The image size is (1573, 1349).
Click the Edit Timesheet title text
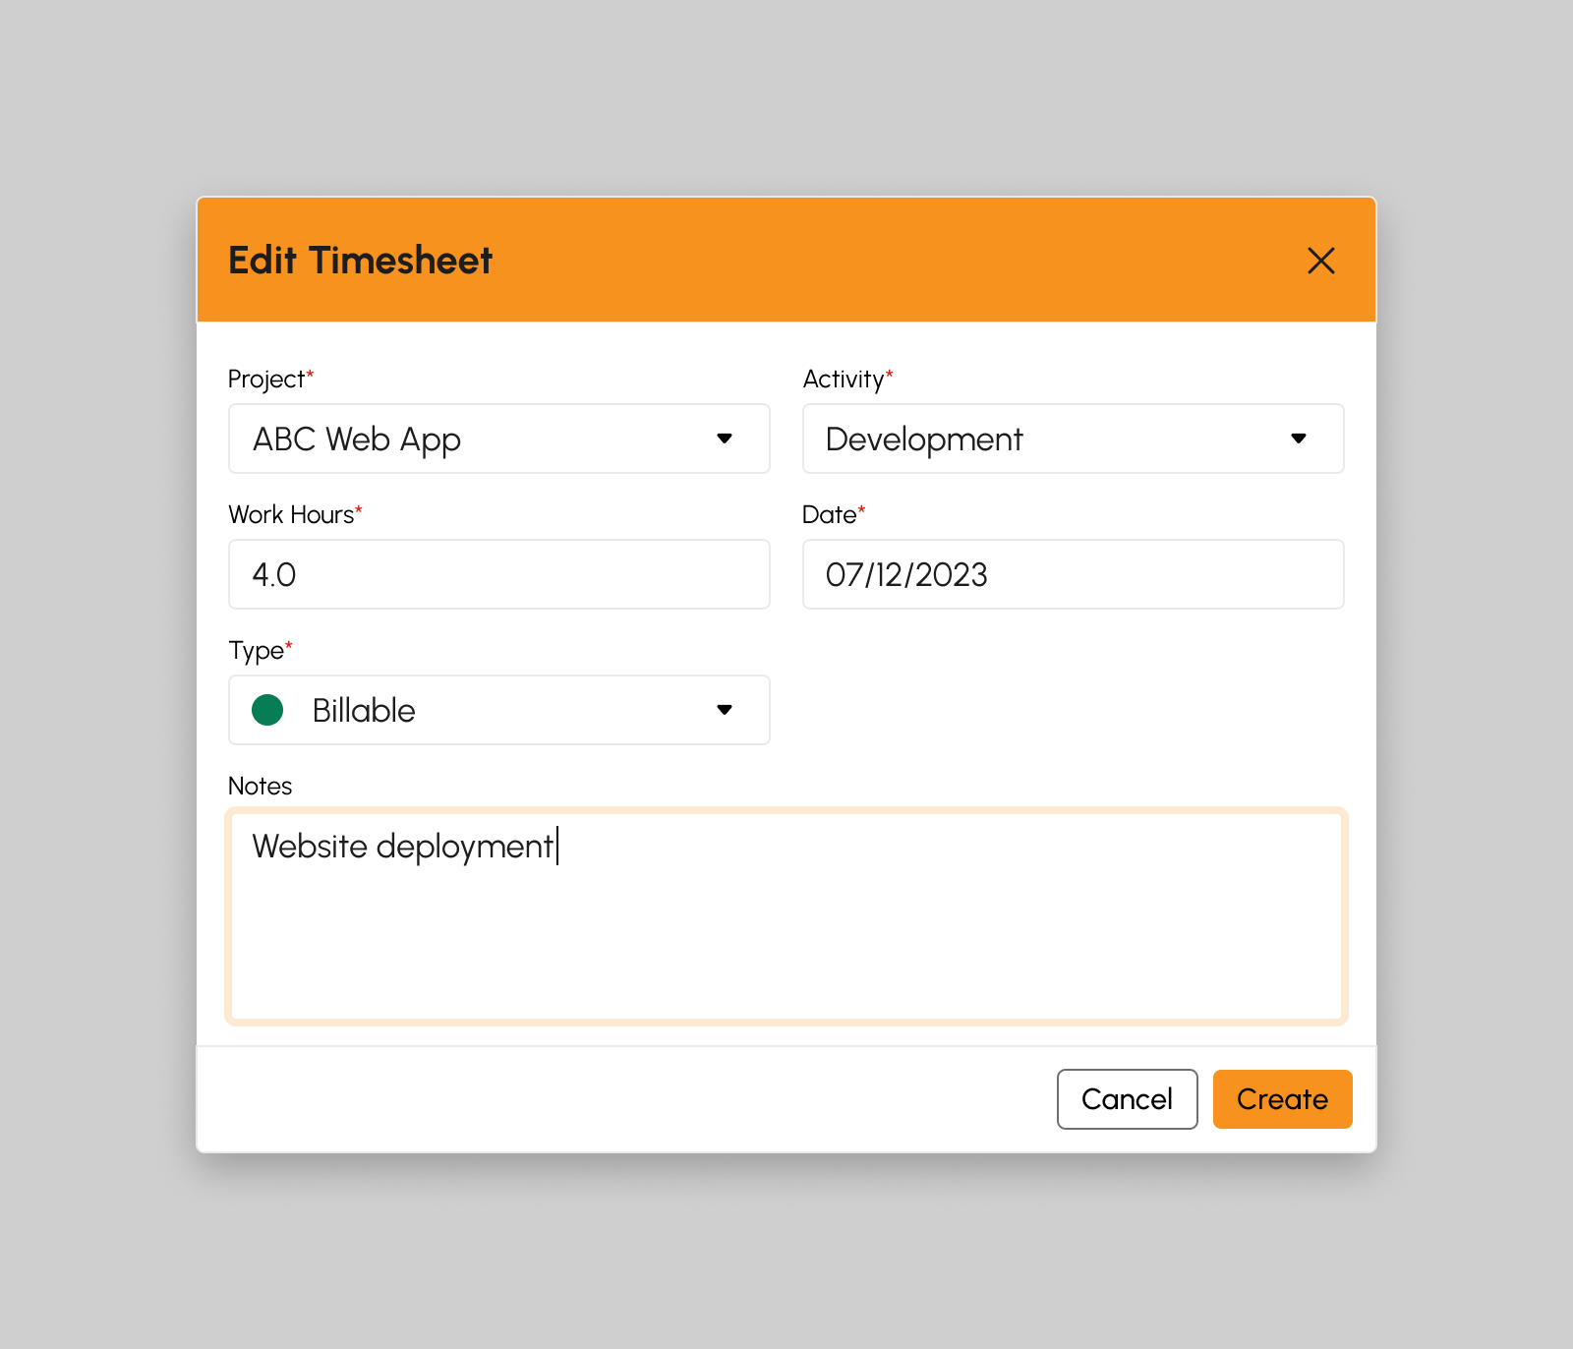click(x=360, y=261)
